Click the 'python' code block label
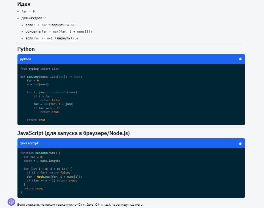This screenshot has width=264, height=208. pos(25,59)
